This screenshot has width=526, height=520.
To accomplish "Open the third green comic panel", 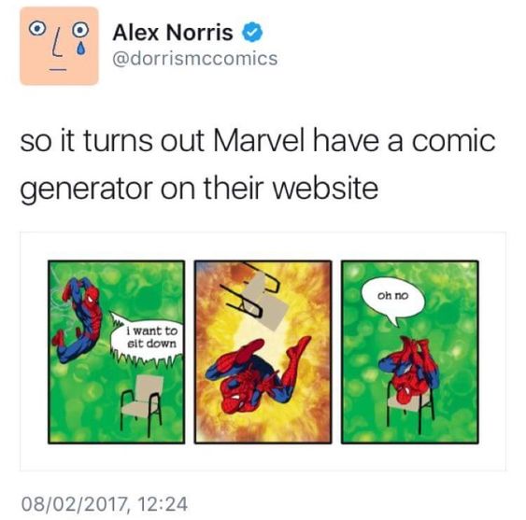I will click(410, 352).
